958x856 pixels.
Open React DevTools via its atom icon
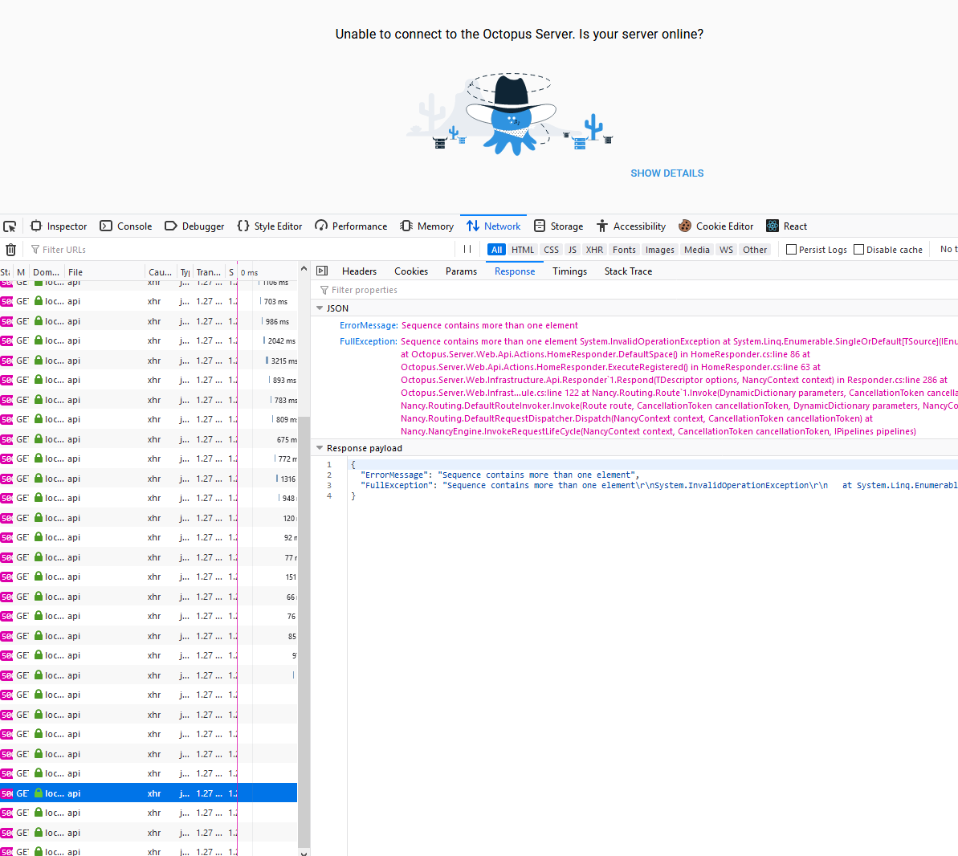click(x=772, y=226)
